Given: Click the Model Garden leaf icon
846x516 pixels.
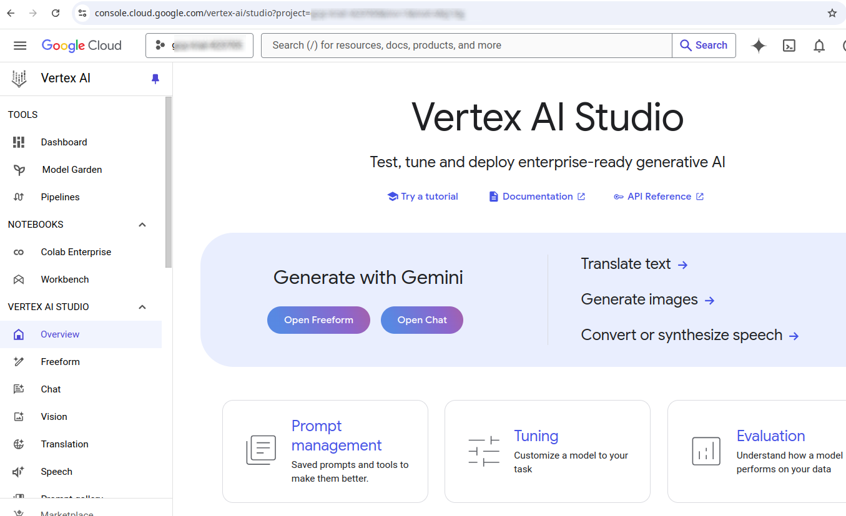Looking at the screenshot, I should click(19, 170).
